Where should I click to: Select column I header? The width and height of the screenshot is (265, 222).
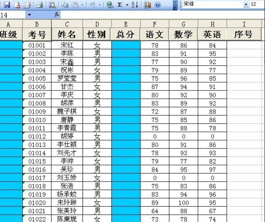coord(244,24)
